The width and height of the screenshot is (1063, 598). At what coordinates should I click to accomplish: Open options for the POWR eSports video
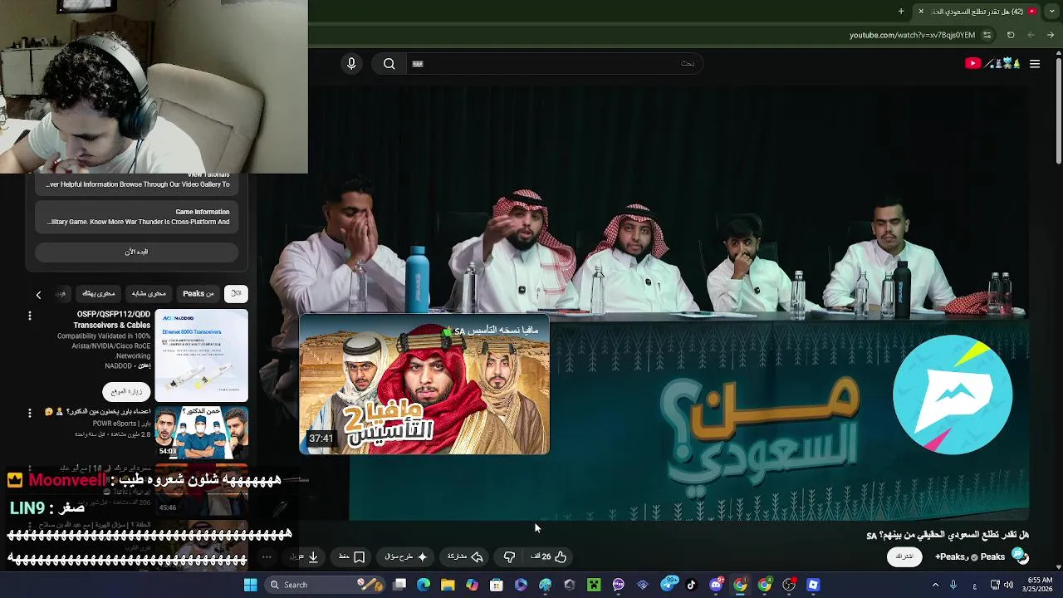(x=29, y=413)
